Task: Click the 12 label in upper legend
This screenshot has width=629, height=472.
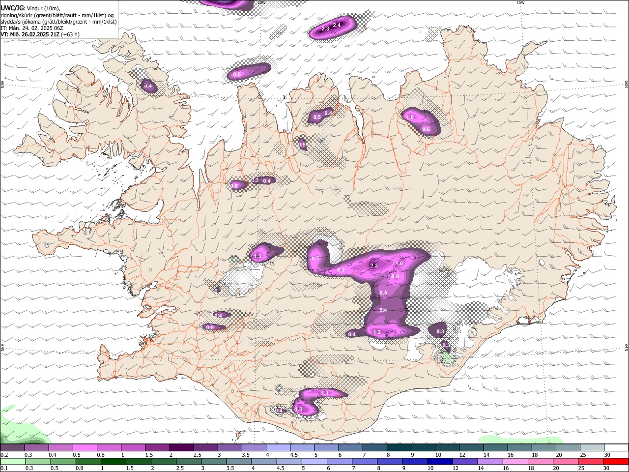Action: coord(462,455)
